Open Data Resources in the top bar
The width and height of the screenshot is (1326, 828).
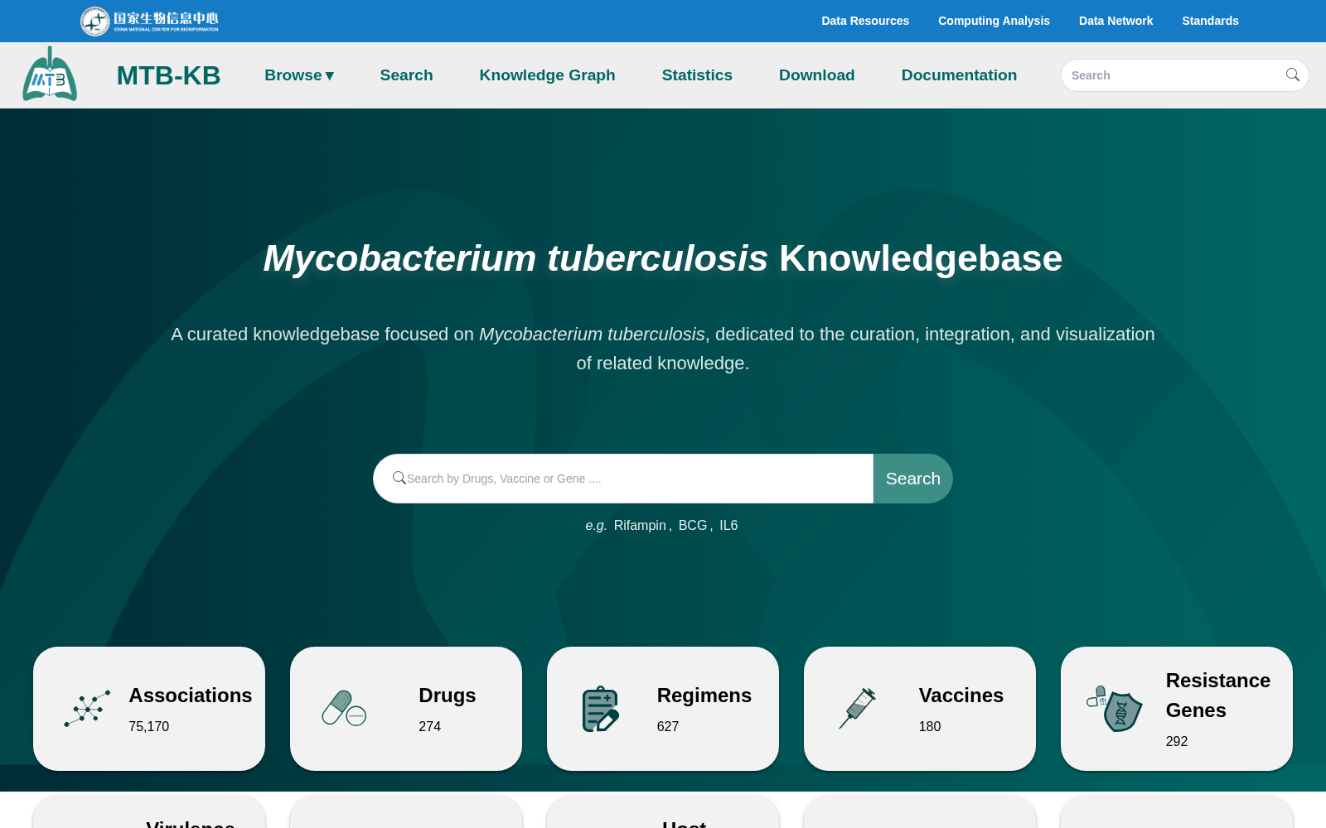coord(865,21)
